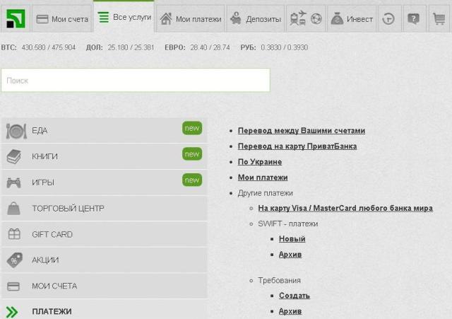Go to the Мои платежи tab
This screenshot has height=319, width=452.
(x=190, y=19)
